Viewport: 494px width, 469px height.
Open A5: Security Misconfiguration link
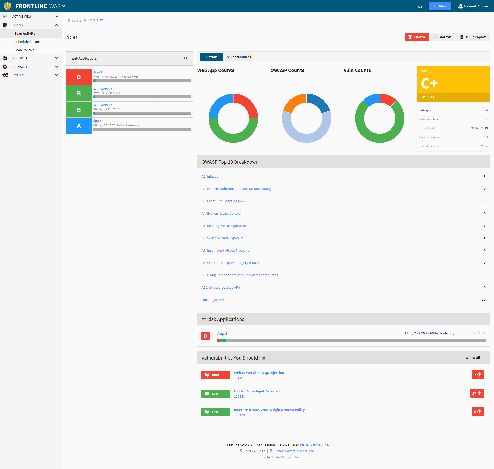pyautogui.click(x=224, y=226)
